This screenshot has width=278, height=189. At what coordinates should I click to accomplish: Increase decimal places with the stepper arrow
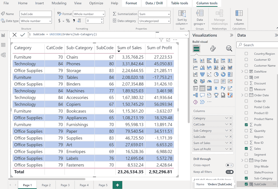102,19
